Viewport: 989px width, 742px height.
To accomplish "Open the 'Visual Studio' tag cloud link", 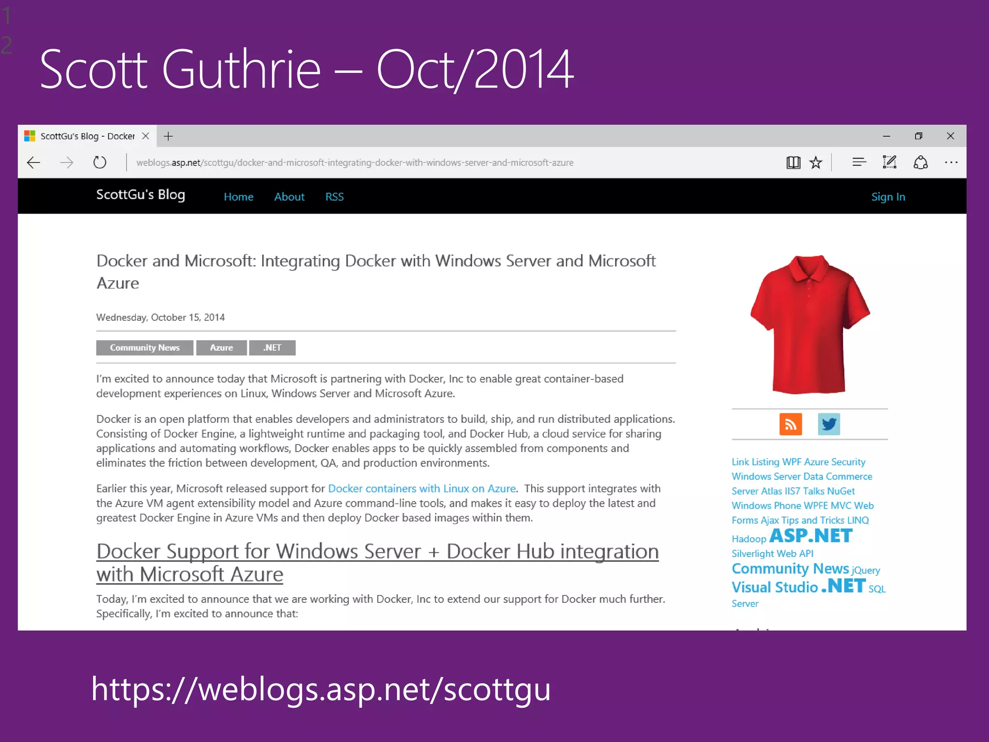I will [775, 587].
